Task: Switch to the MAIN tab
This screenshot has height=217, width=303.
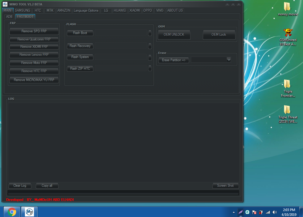Action: coord(8,10)
